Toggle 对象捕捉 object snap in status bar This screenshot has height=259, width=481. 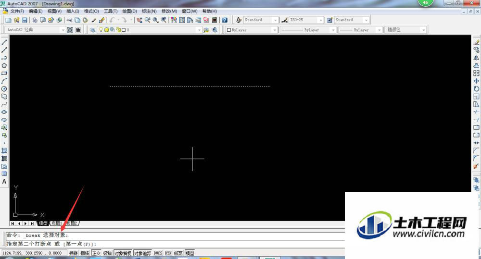[123, 253]
